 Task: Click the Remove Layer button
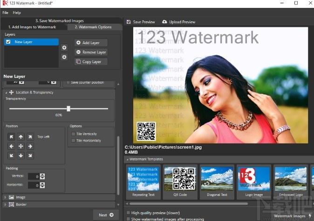point(91,52)
